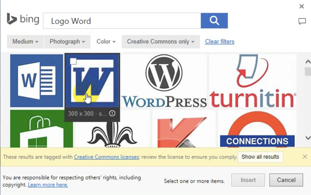311x195 pixels.
Task: Click the Clear filters link
Action: coord(220,41)
